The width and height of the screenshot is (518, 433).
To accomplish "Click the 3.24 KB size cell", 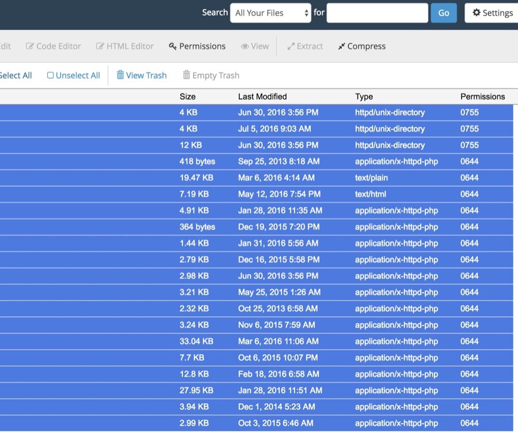I will (x=194, y=325).
